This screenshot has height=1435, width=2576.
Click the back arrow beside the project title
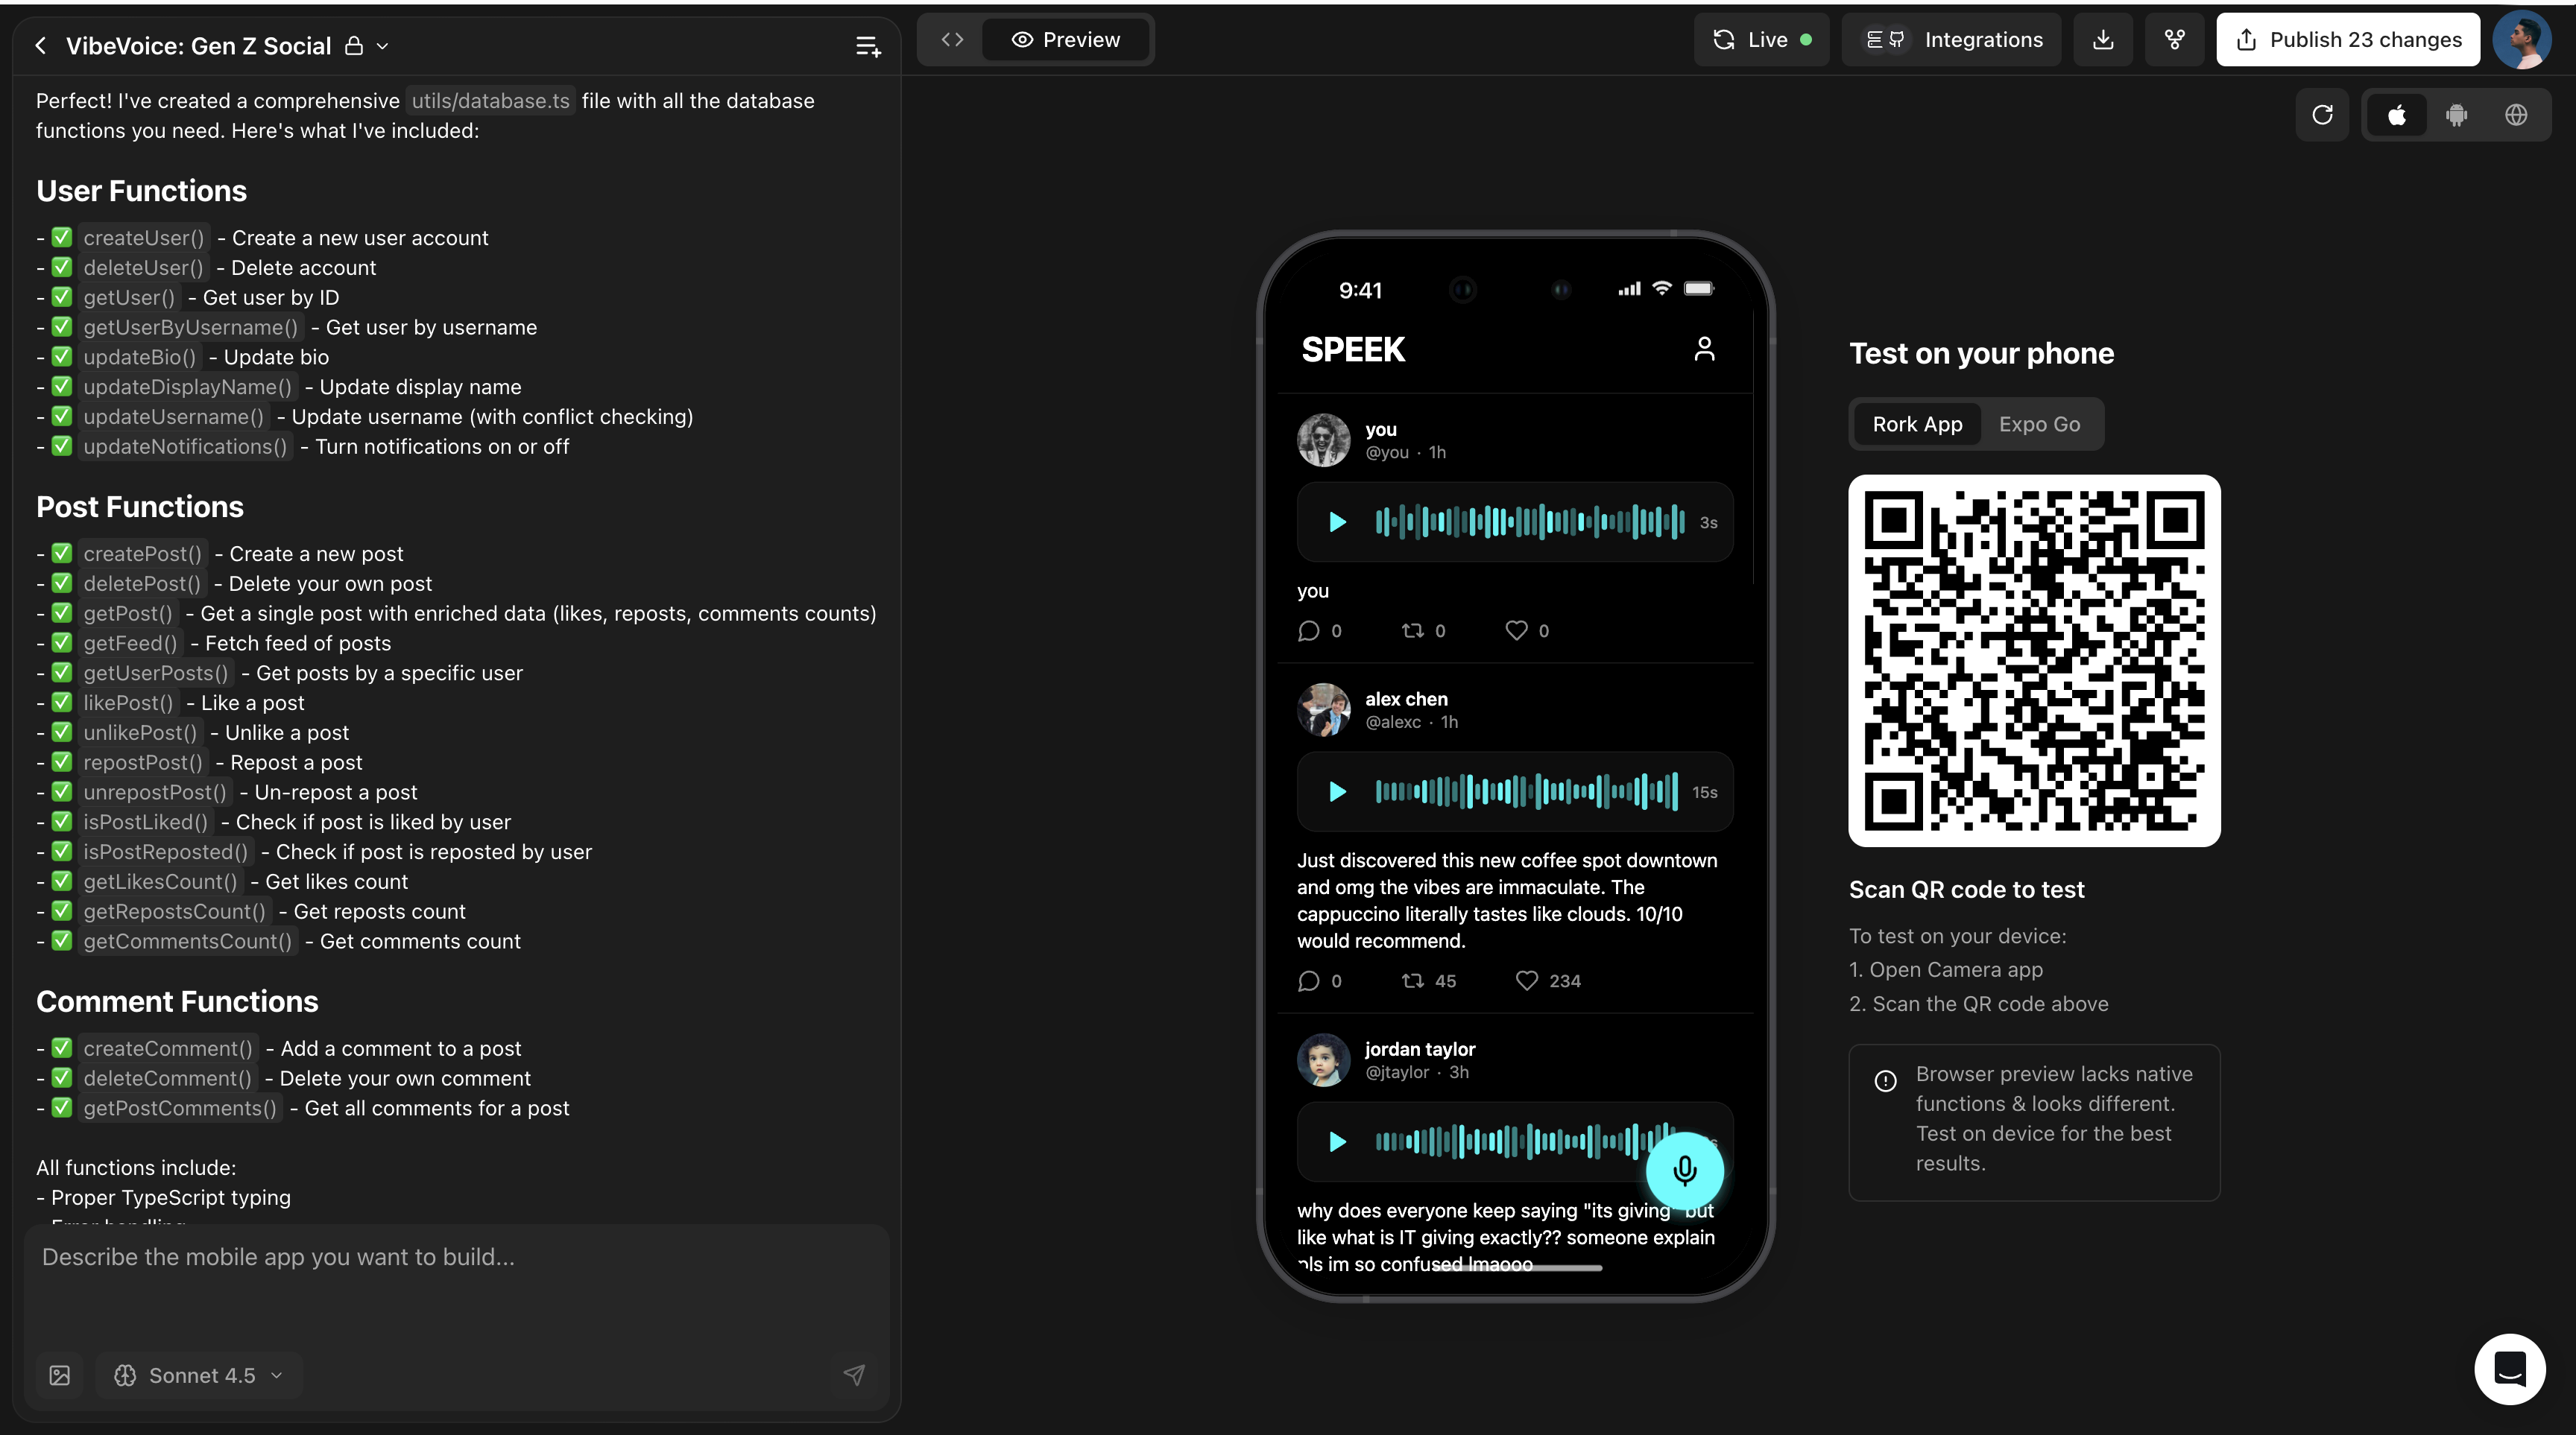point(41,46)
